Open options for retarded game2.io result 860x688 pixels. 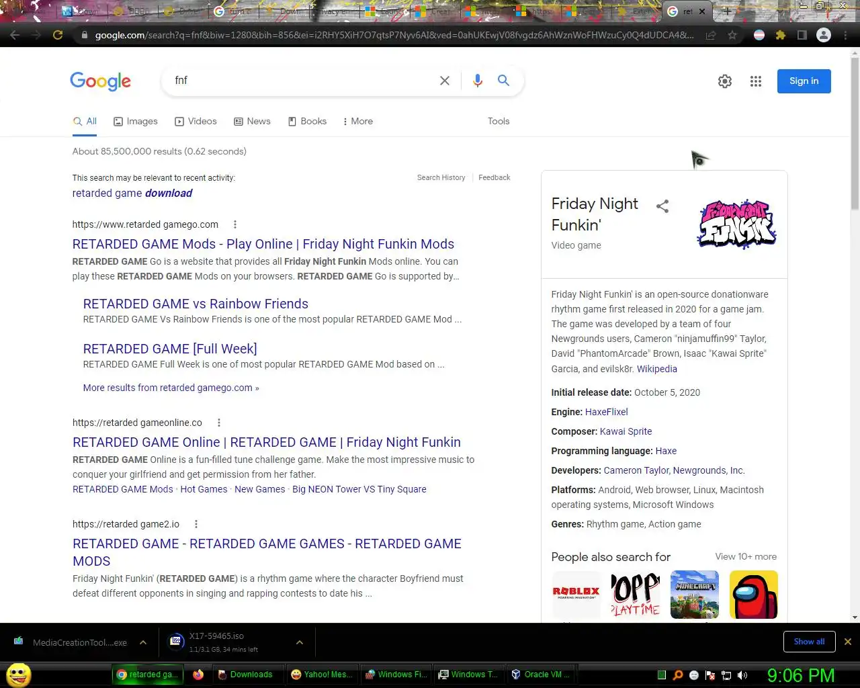point(196,524)
